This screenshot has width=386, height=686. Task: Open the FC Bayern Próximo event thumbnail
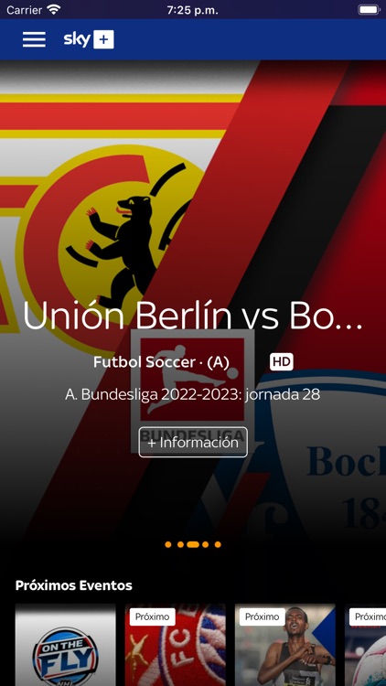176,645
